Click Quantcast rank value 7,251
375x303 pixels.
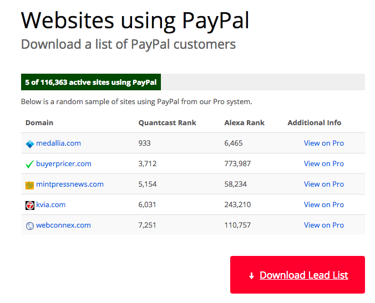pos(147,225)
